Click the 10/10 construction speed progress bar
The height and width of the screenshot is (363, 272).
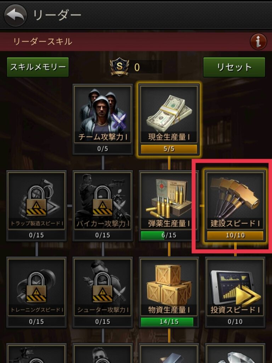(235, 235)
